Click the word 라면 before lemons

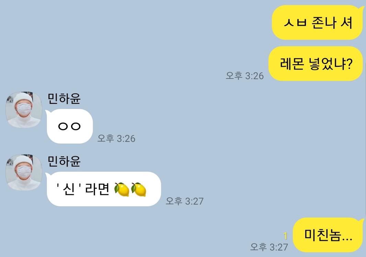pos(97,189)
